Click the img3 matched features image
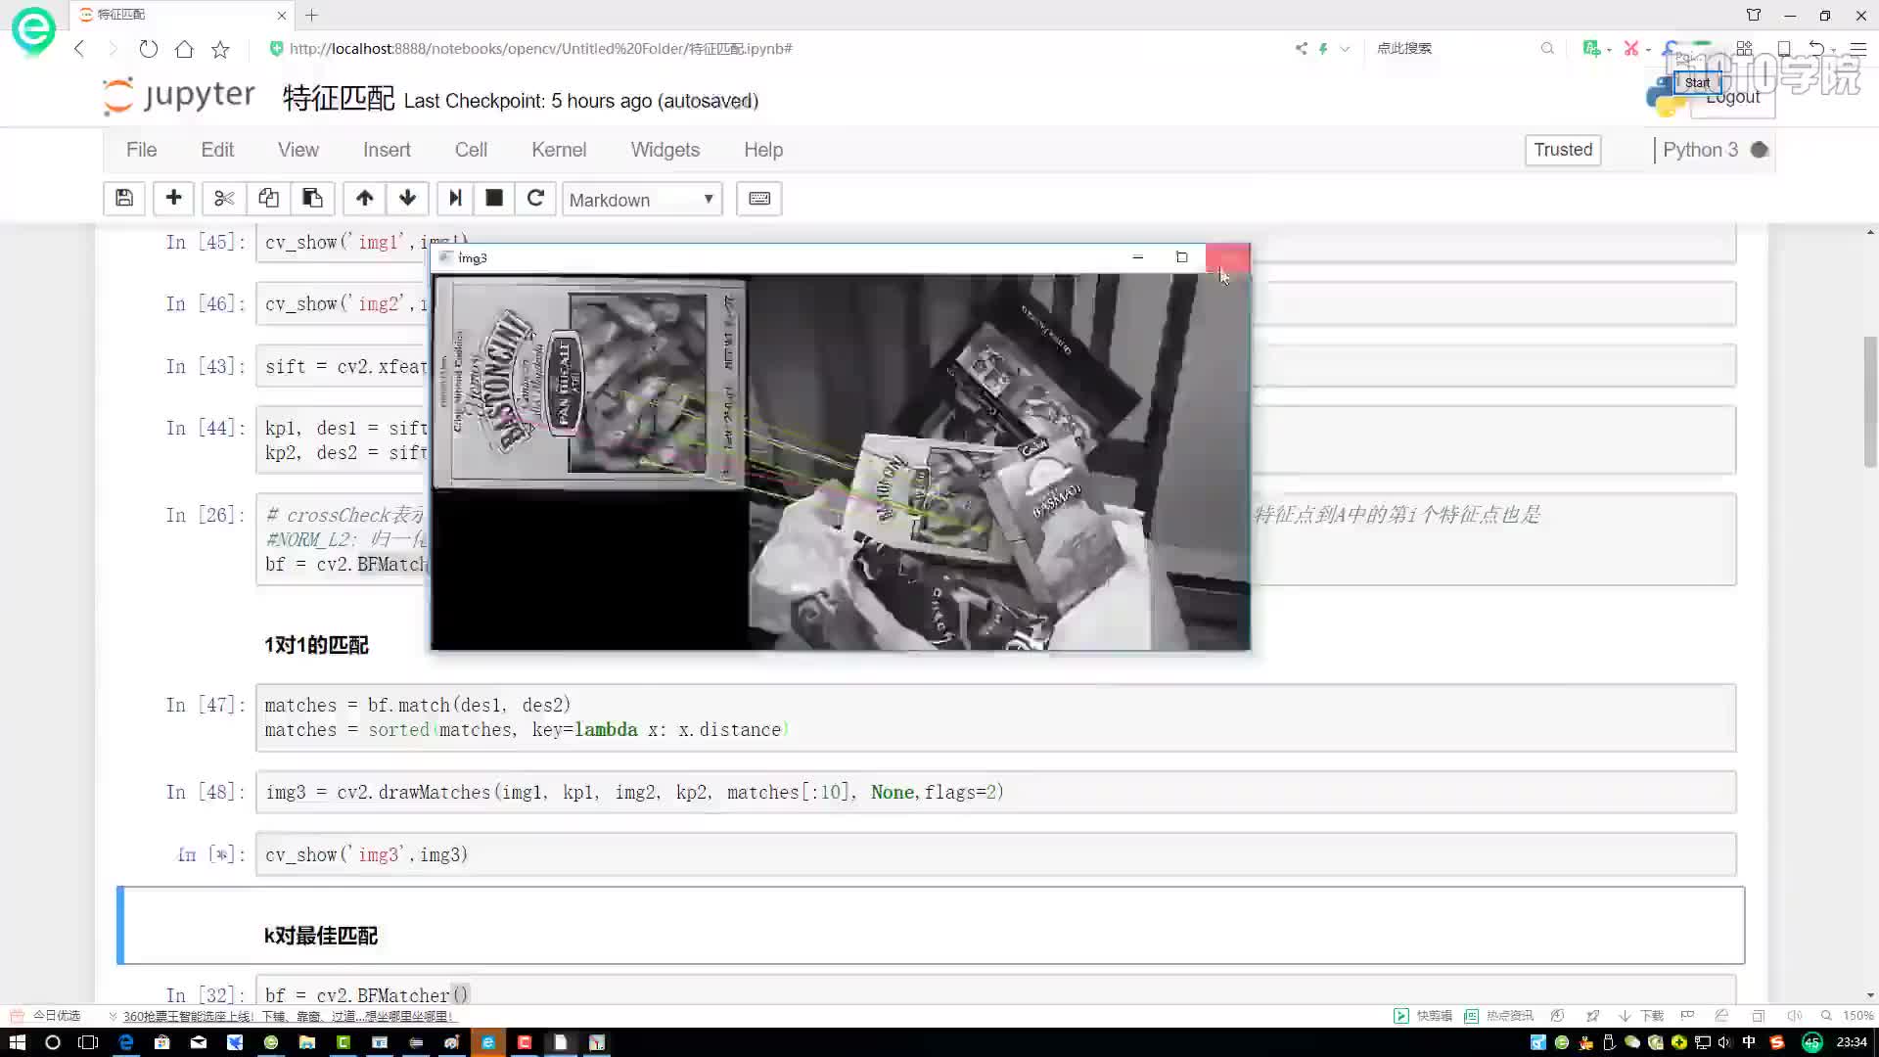 (x=841, y=462)
